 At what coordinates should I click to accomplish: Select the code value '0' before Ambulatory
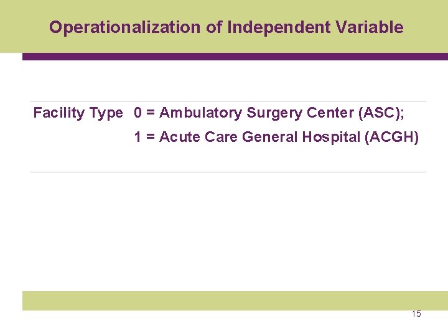(138, 113)
